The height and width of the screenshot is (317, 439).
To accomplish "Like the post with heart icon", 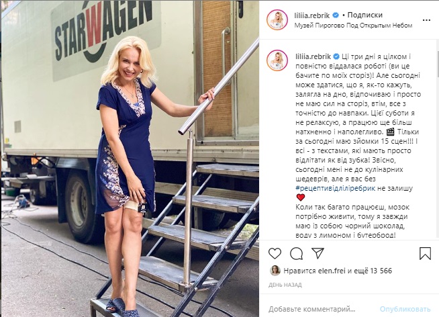I will point(275,253).
